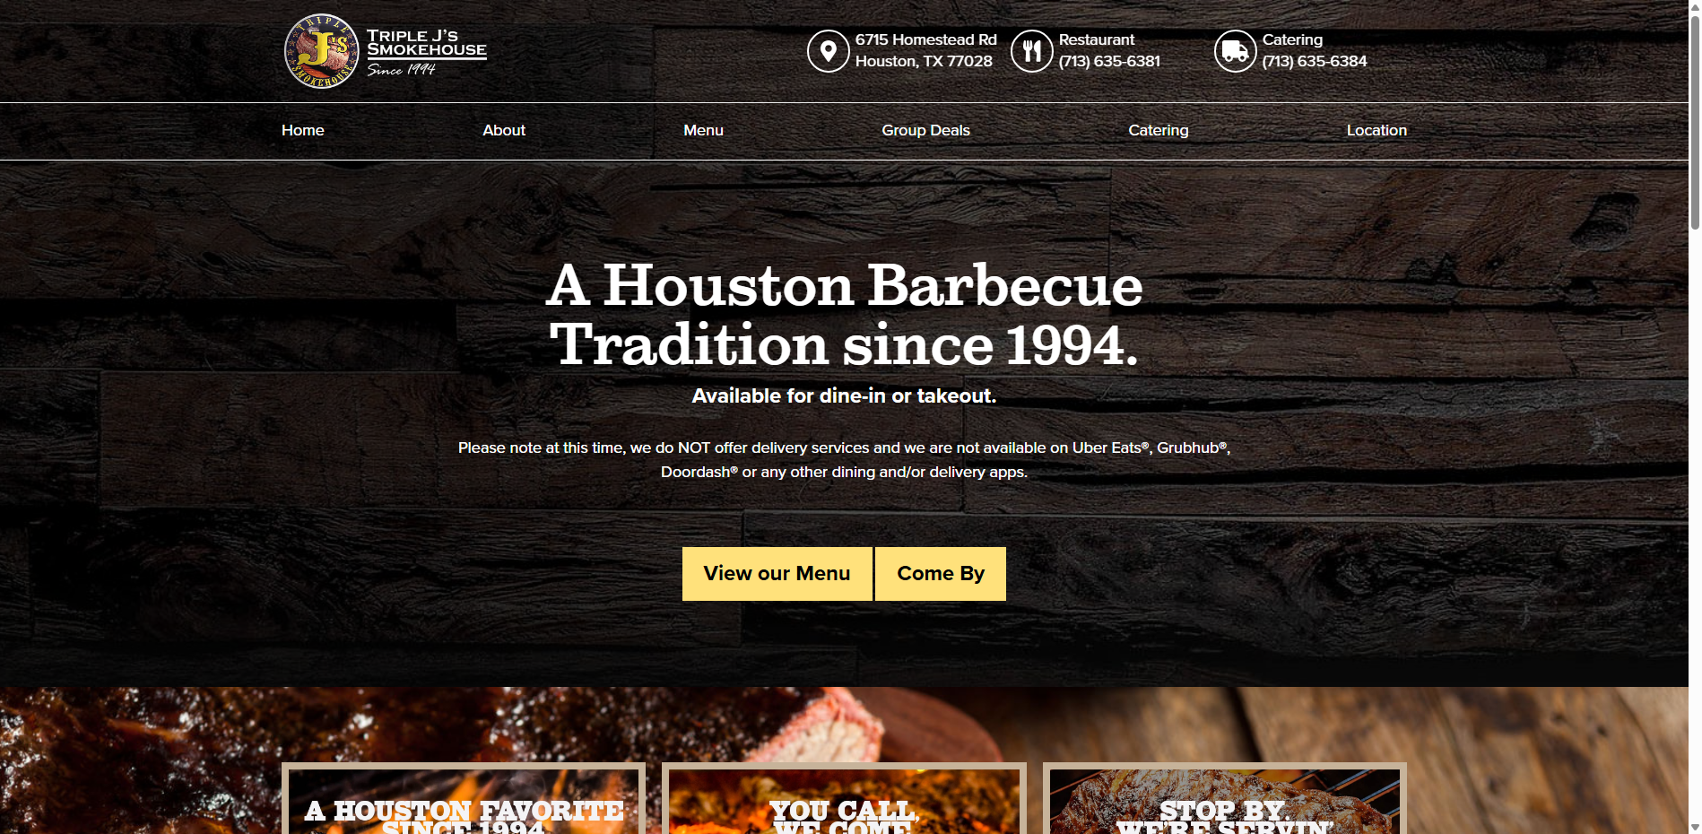
Task: Open Group Deals in navigation
Action: [925, 131]
